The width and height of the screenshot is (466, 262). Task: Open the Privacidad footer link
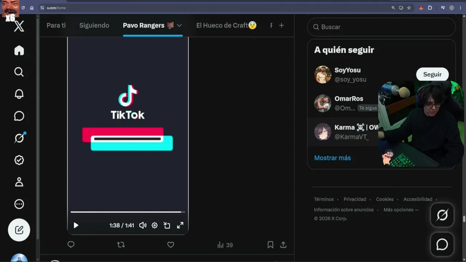[355, 199]
